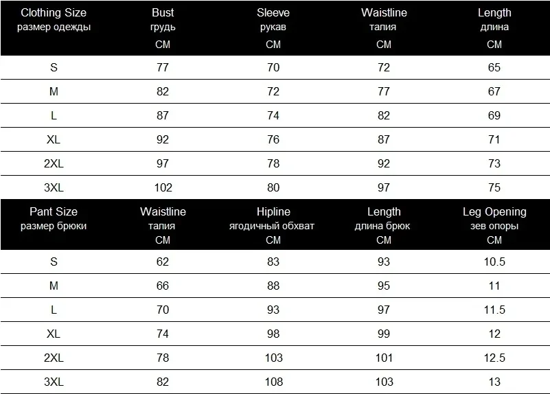Select leg opening value 10.5
The height and width of the screenshot is (394, 550).
tap(494, 262)
